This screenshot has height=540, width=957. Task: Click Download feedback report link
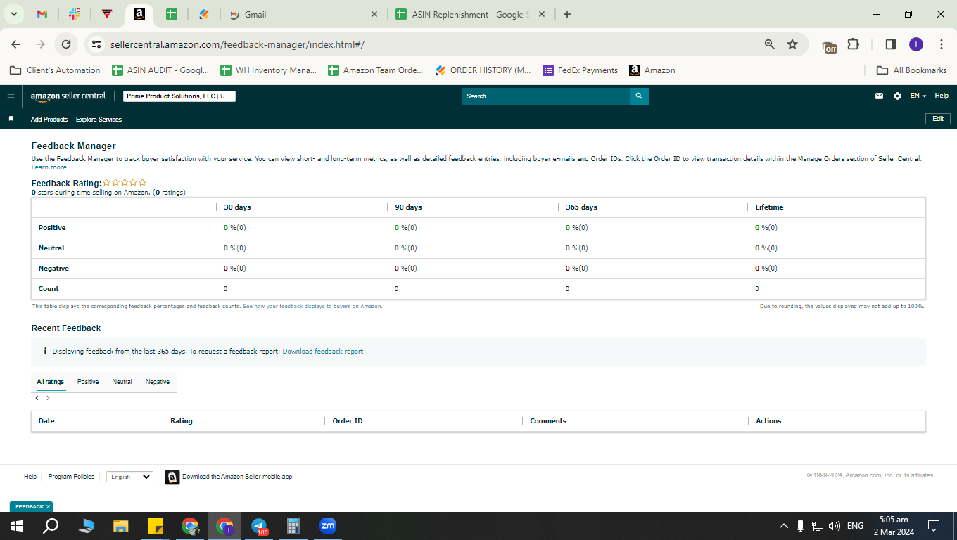323,351
